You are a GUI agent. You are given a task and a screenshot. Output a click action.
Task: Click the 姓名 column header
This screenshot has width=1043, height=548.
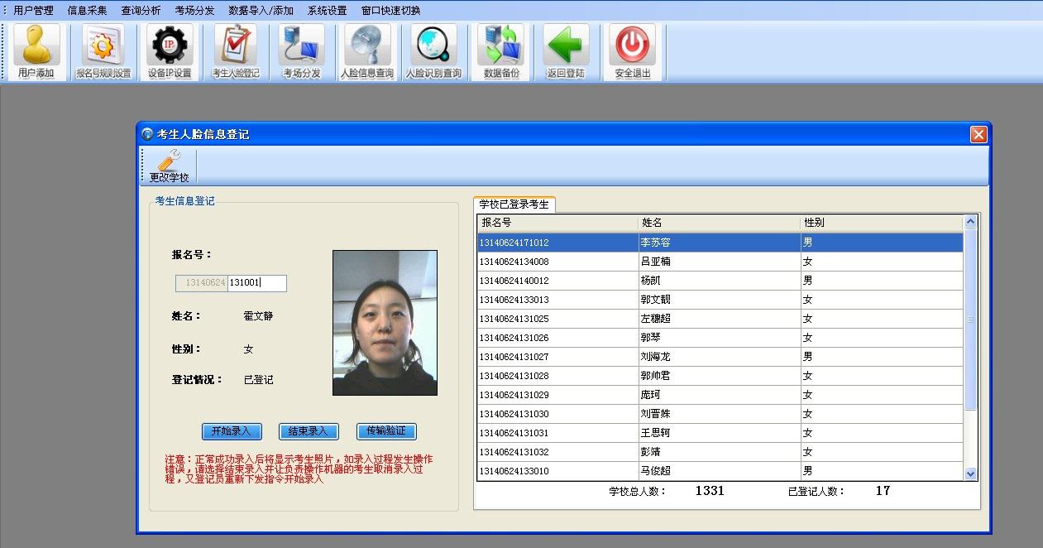coord(720,223)
